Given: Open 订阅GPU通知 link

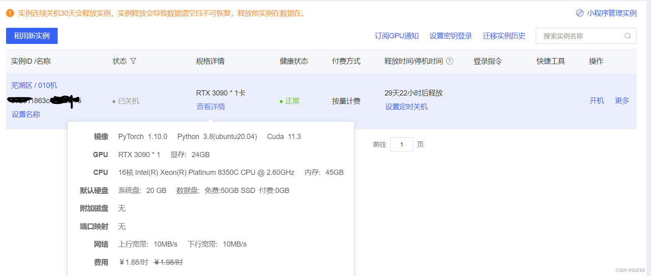Looking at the screenshot, I should (x=397, y=36).
